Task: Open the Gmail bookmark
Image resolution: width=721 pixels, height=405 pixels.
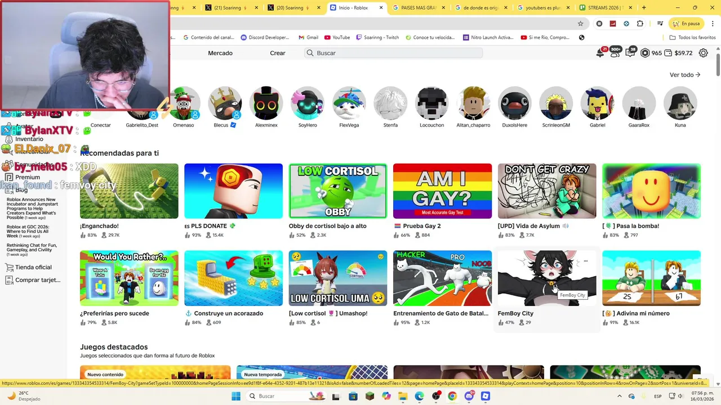Action: (x=308, y=37)
